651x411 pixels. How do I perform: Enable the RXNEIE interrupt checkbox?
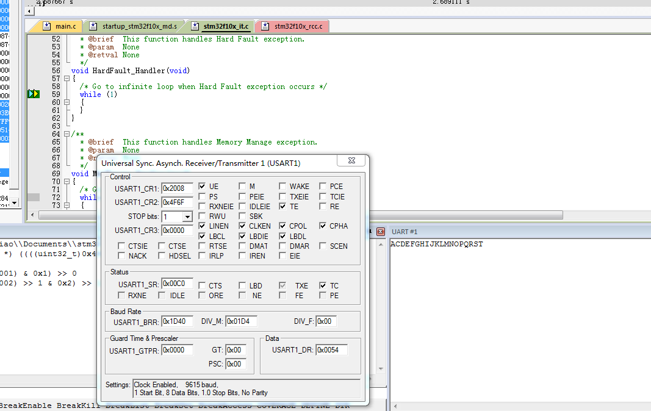tap(203, 207)
